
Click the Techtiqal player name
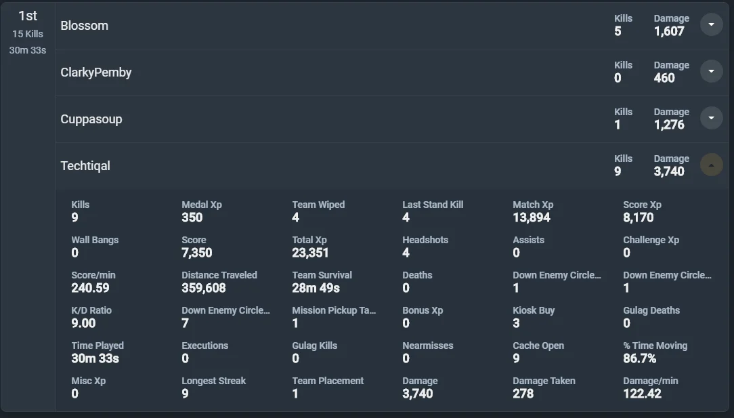85,166
